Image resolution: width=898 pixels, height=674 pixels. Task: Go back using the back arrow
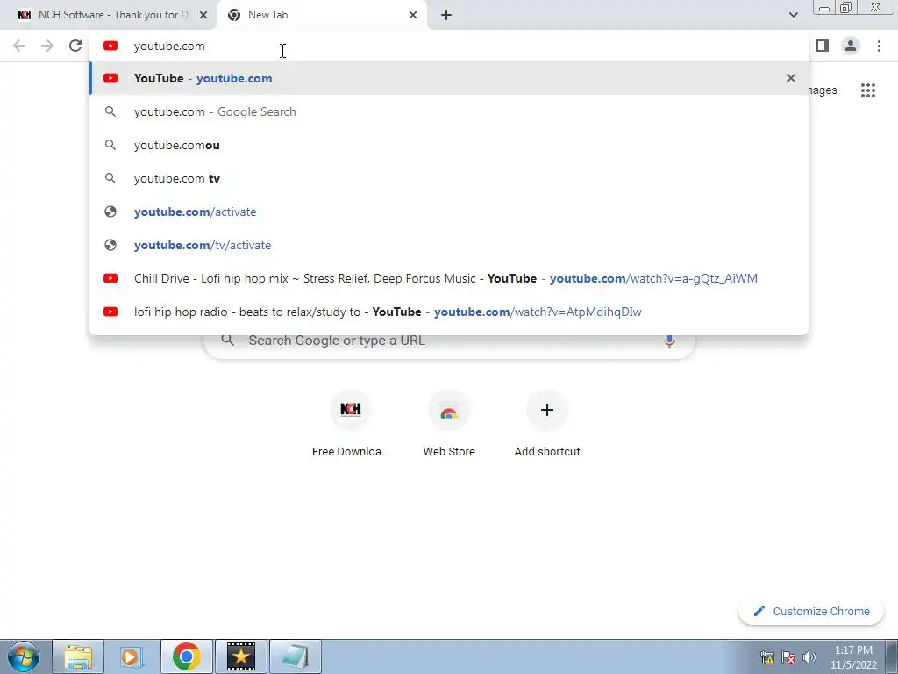click(x=19, y=46)
